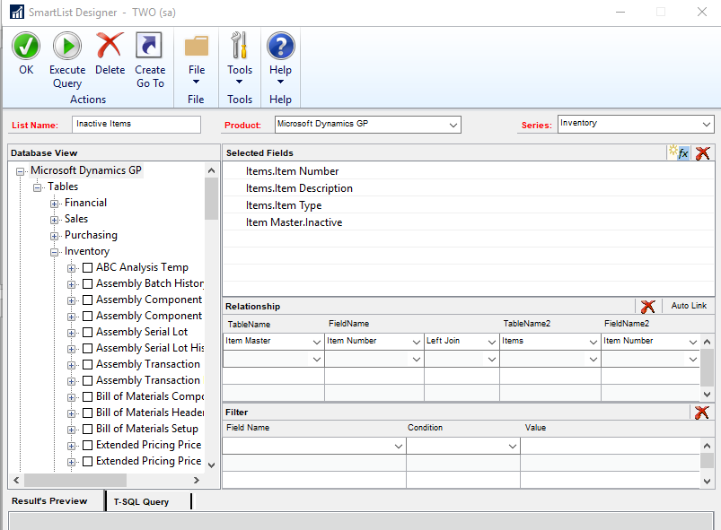Click the green OK checkmark icon
Image resolution: width=721 pixels, height=530 pixels.
26,46
